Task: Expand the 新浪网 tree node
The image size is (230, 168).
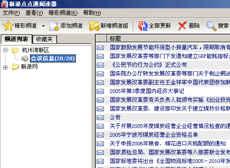Action: point(5,67)
